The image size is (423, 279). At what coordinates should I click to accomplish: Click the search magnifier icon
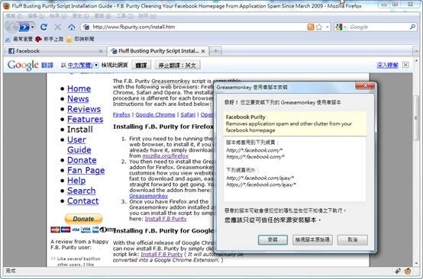tap(412, 27)
